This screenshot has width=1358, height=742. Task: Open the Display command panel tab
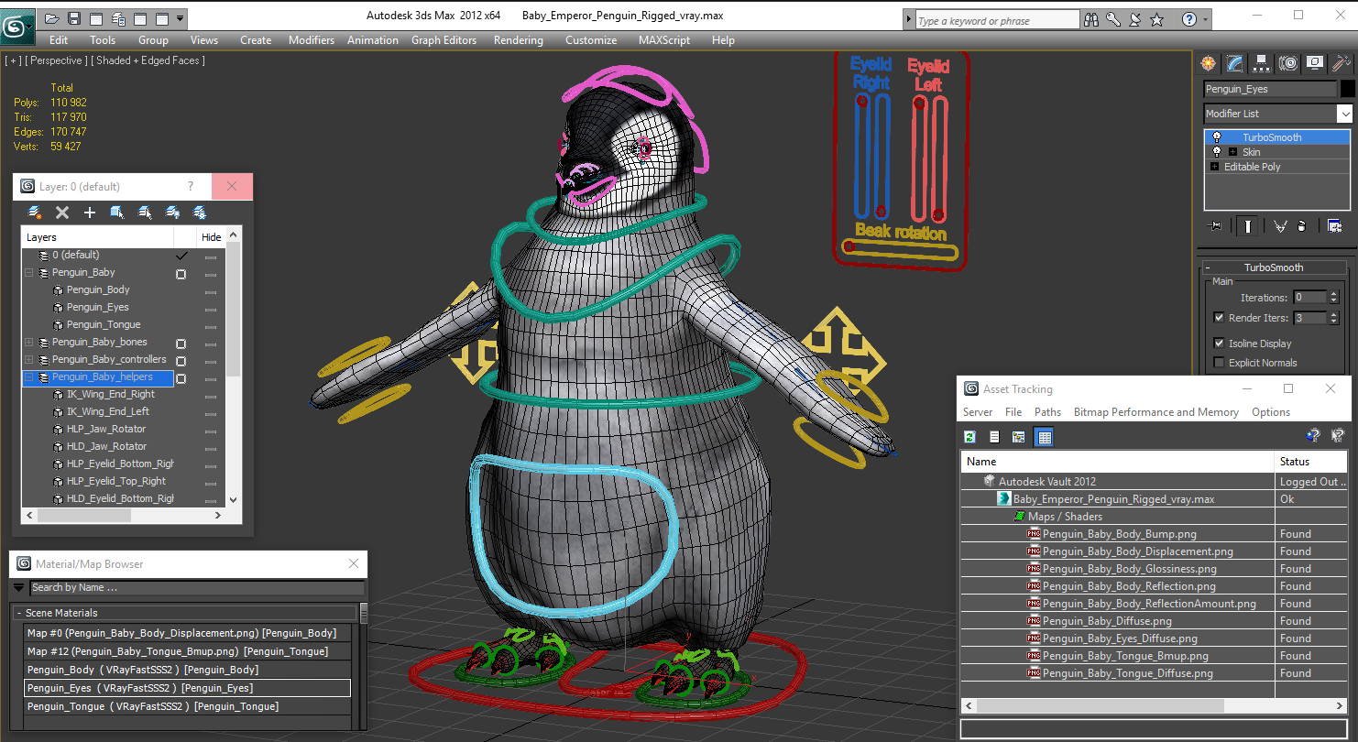pyautogui.click(x=1316, y=63)
